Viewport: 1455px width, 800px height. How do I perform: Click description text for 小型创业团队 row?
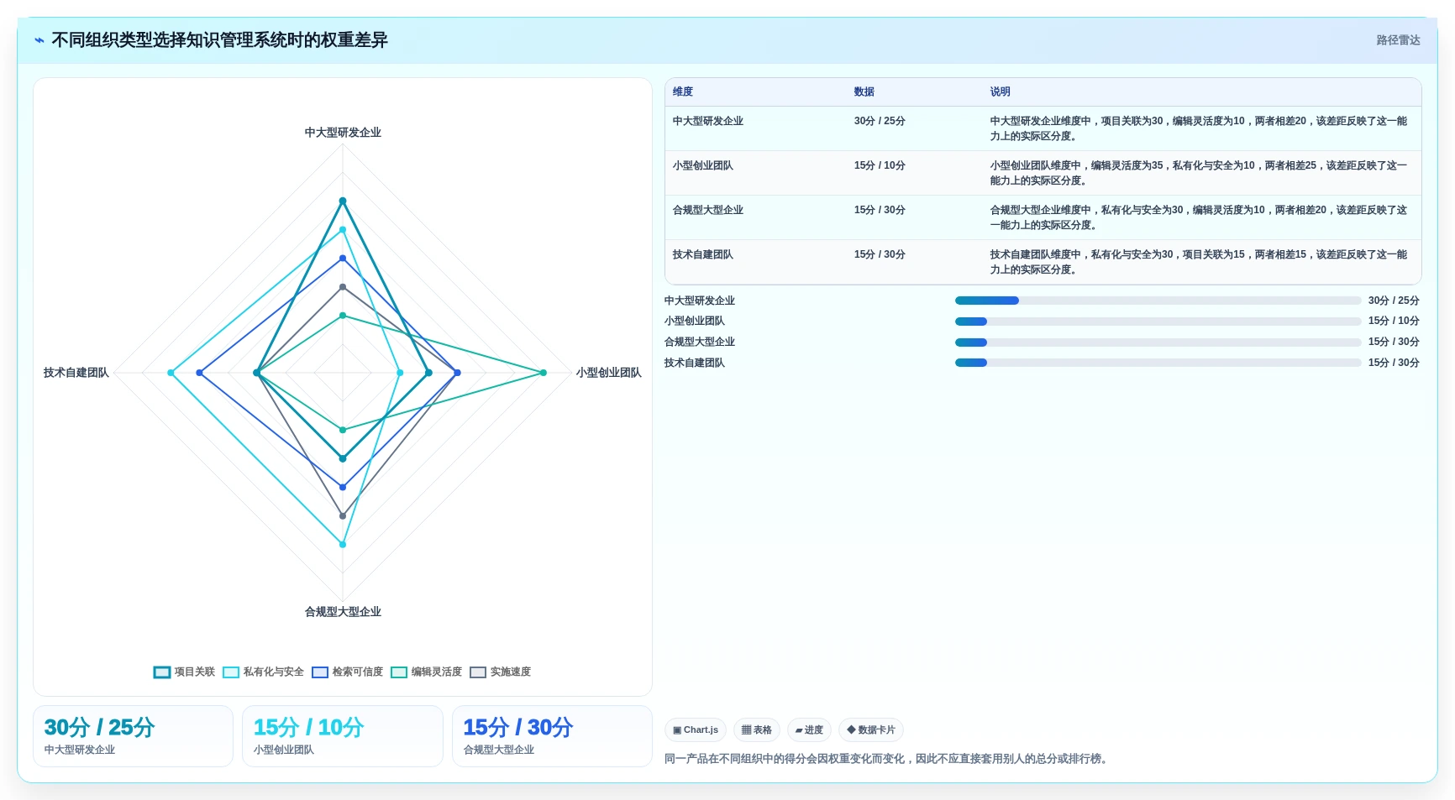tap(1199, 173)
